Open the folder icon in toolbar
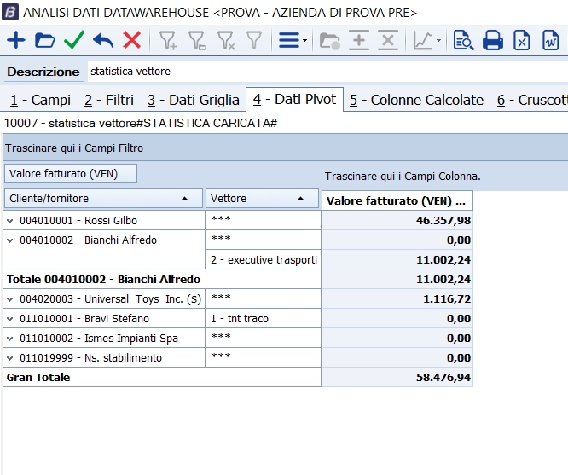The height and width of the screenshot is (475, 568). click(x=44, y=40)
